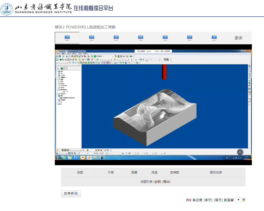The height and width of the screenshot is (211, 264).
Task: Go to first page via [首页]
Action: (208, 200)
